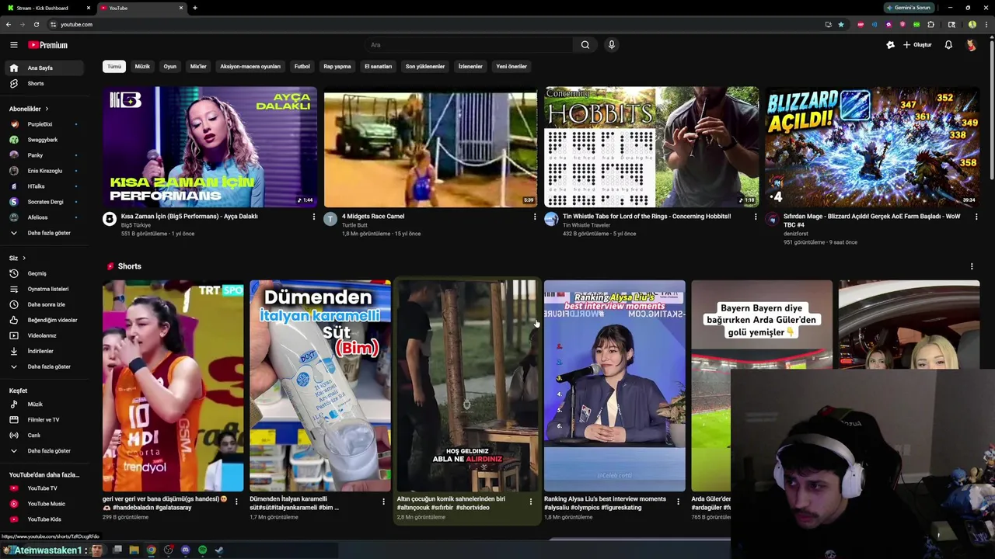Select the Mix'ler filter chip
Screen dimensions: 995x559
click(x=198, y=67)
